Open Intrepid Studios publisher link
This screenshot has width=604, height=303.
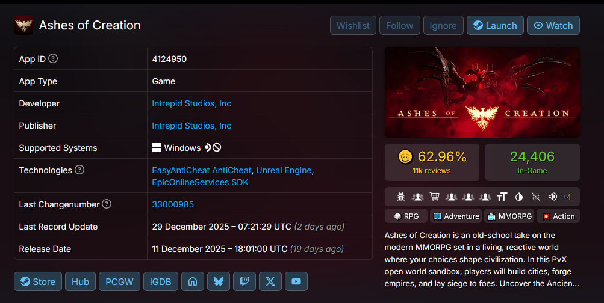pos(191,126)
